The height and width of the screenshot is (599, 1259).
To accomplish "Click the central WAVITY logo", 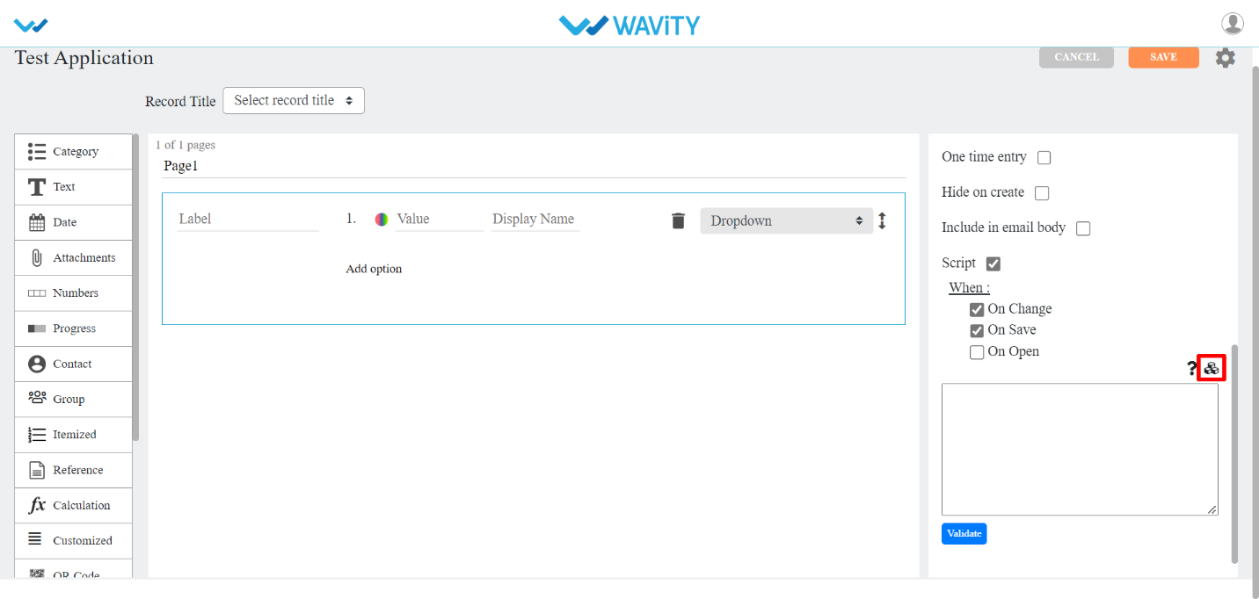I will tap(629, 25).
